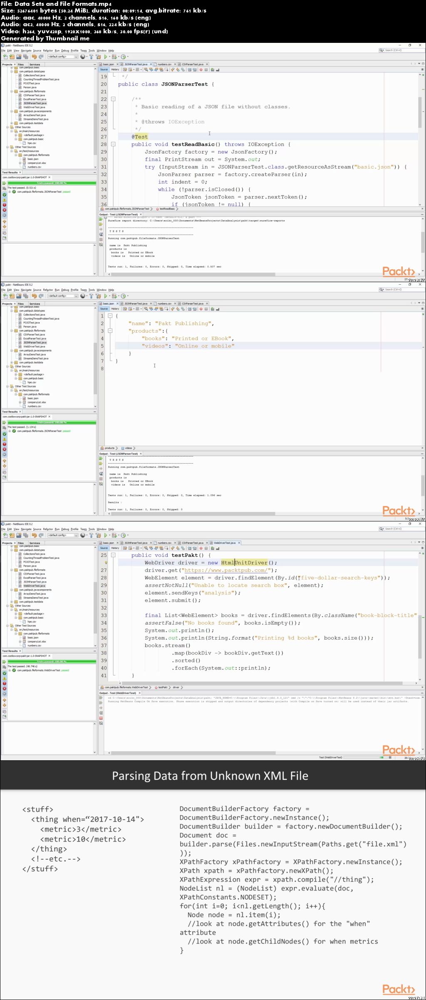Click packtpub.com URL link in code

click(x=225, y=570)
